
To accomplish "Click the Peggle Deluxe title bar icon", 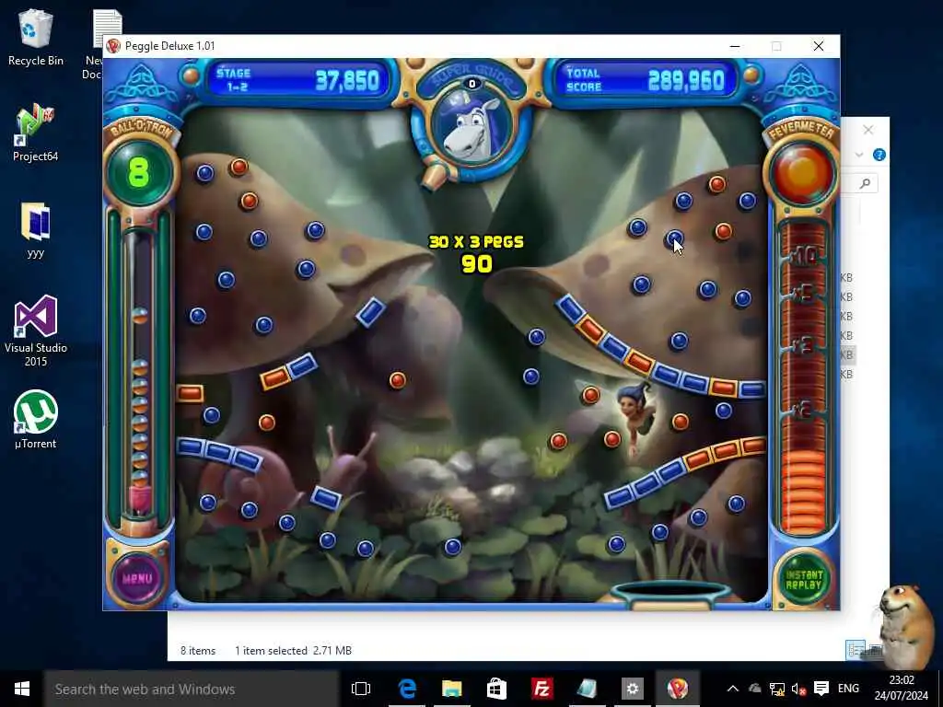I will (113, 46).
